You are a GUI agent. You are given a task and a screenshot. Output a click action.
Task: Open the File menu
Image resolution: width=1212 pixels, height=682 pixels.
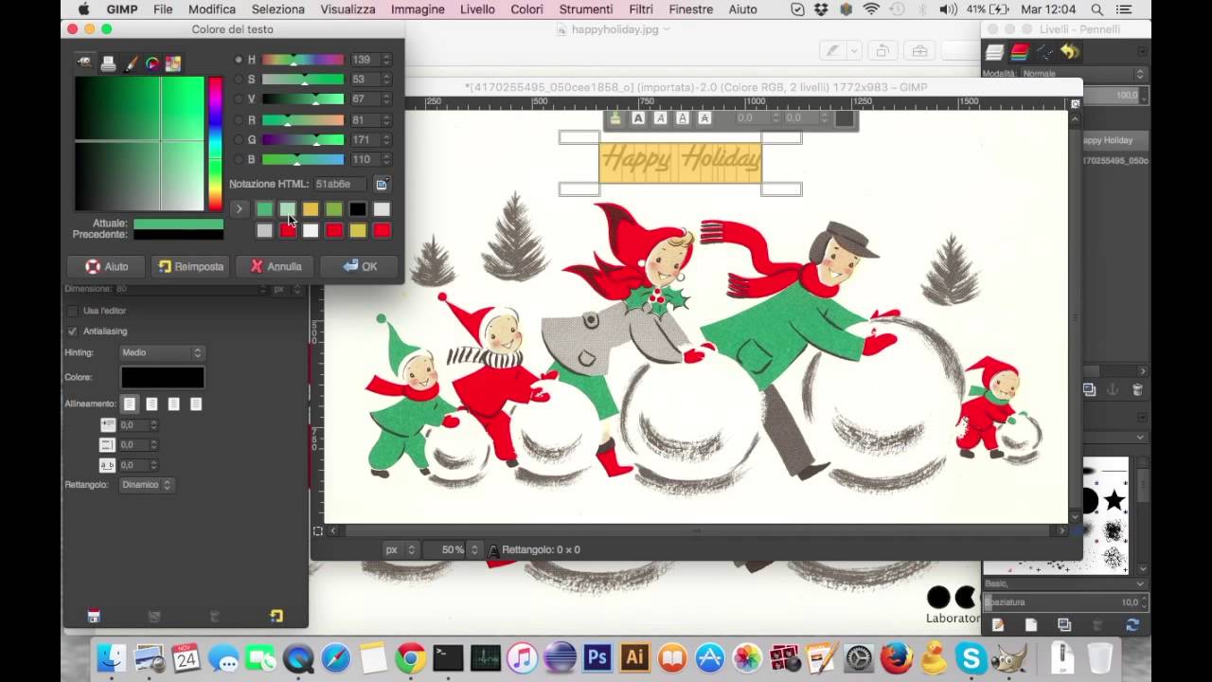coord(163,9)
